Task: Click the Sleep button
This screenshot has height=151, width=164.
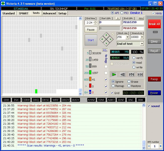Action: click(154, 42)
